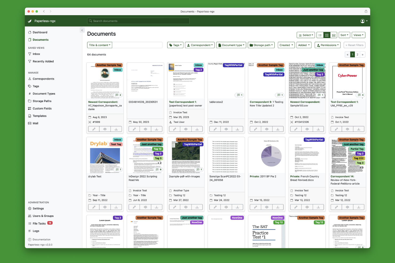This screenshot has width=395, height=263.
Task: Go to the Dashboard page
Action: [40, 32]
